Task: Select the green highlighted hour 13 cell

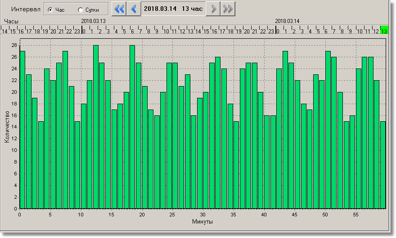Action: [384, 31]
